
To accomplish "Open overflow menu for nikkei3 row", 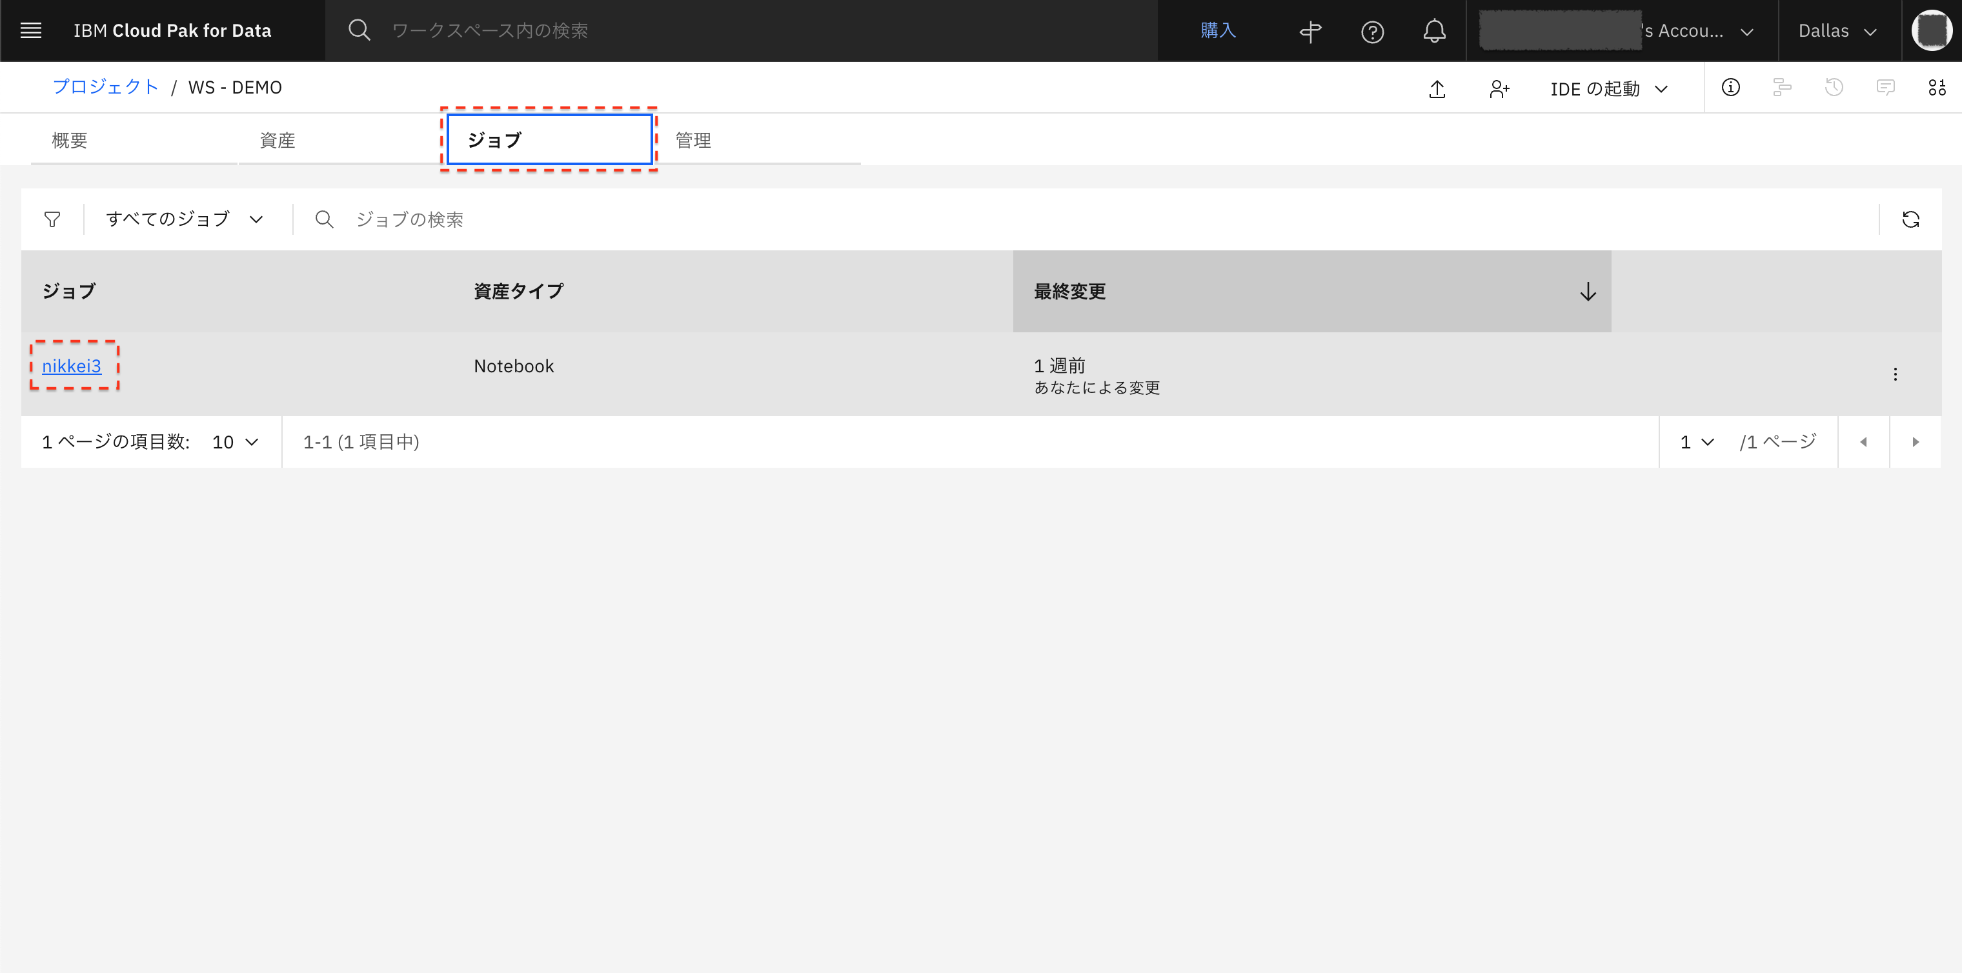I will (x=1894, y=374).
